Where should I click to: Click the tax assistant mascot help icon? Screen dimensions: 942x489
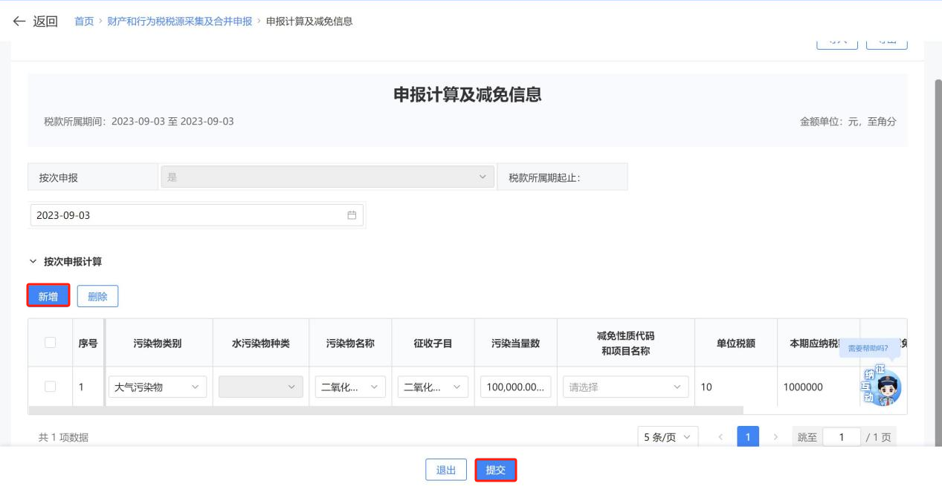(x=883, y=384)
